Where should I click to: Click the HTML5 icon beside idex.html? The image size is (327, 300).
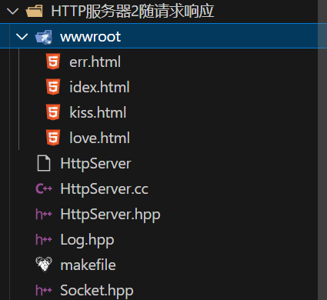pos(53,87)
